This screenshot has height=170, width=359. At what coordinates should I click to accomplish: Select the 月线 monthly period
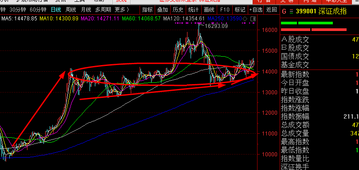[x=86, y=10]
